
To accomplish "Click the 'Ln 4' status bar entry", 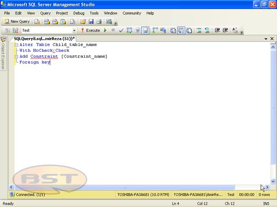I will click(x=175, y=204).
